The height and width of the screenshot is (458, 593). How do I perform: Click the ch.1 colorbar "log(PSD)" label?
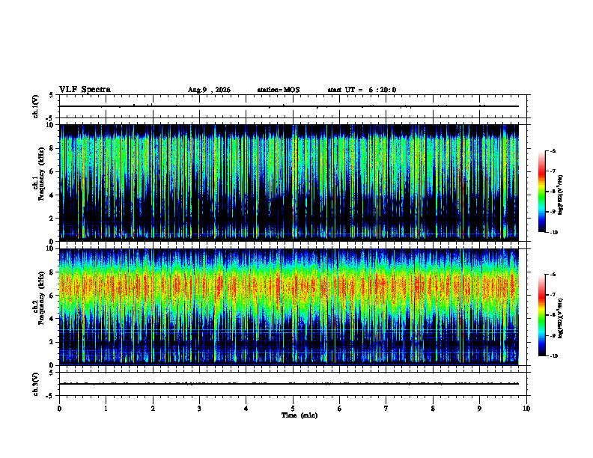tap(561, 195)
